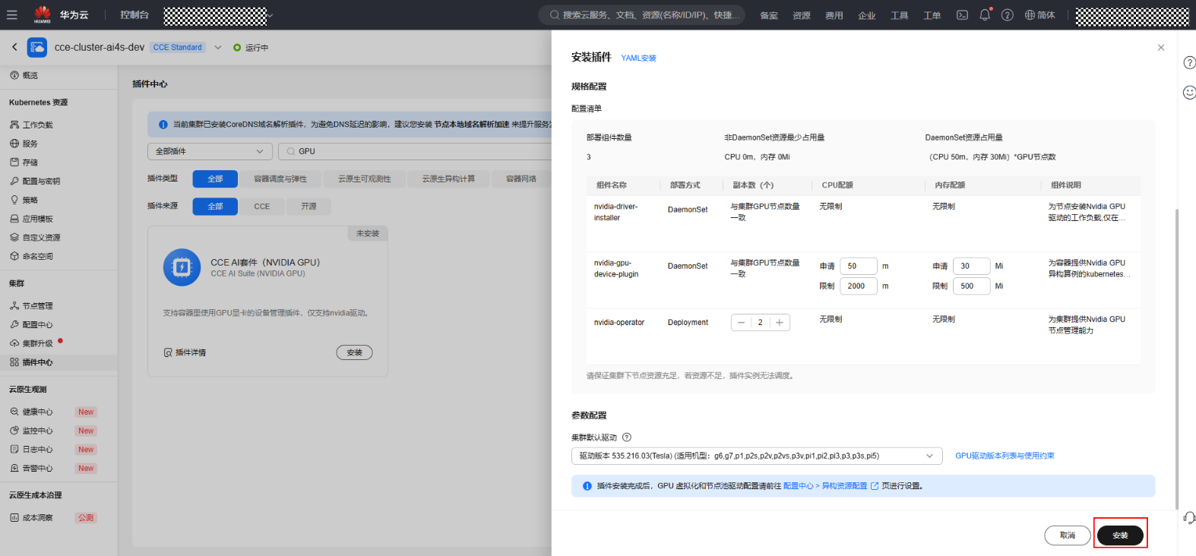This screenshot has width=1196, height=556.
Task: Edit the CPU 限制 value 2000
Action: 859,286
